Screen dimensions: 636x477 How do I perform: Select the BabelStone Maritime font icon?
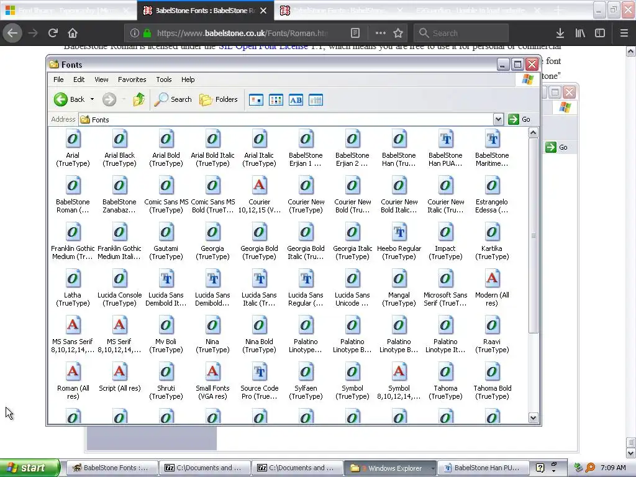click(x=492, y=139)
